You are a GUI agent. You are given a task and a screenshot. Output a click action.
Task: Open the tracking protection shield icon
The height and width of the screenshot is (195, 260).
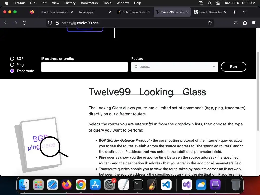pyautogui.click(x=50, y=23)
